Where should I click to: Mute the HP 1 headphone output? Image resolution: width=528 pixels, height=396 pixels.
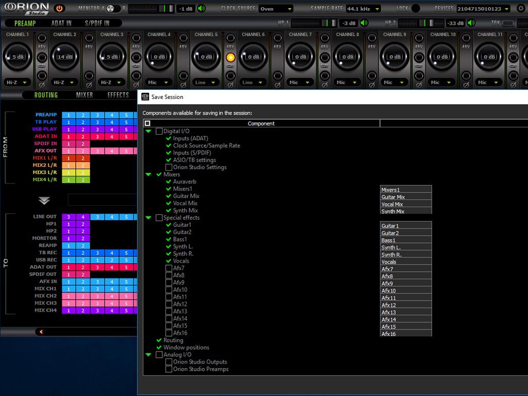tap(364, 23)
